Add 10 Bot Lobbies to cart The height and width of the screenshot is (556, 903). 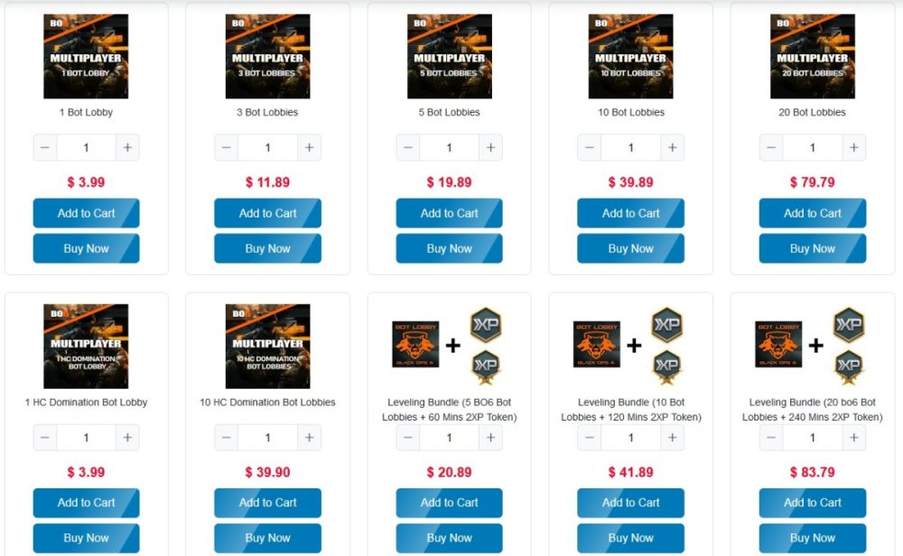click(x=630, y=213)
